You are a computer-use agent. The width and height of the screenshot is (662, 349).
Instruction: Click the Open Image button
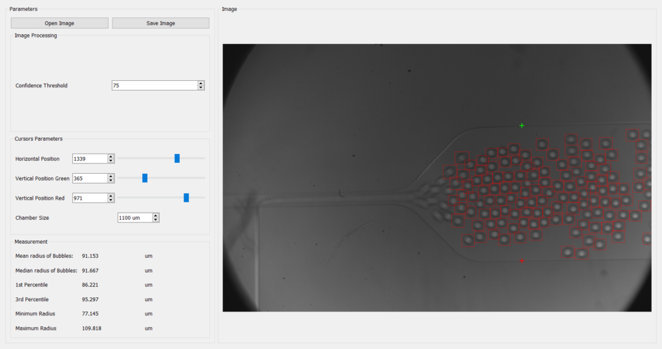coord(59,23)
